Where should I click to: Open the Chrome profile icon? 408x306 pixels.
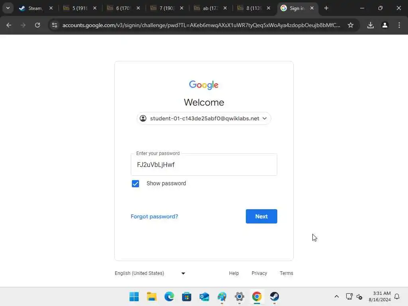coord(385,25)
